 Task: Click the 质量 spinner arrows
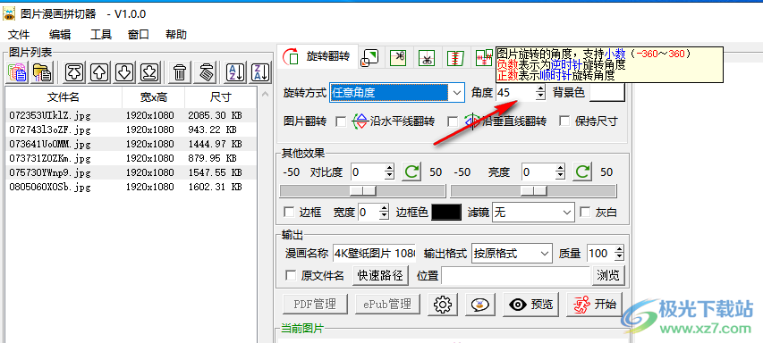point(619,253)
